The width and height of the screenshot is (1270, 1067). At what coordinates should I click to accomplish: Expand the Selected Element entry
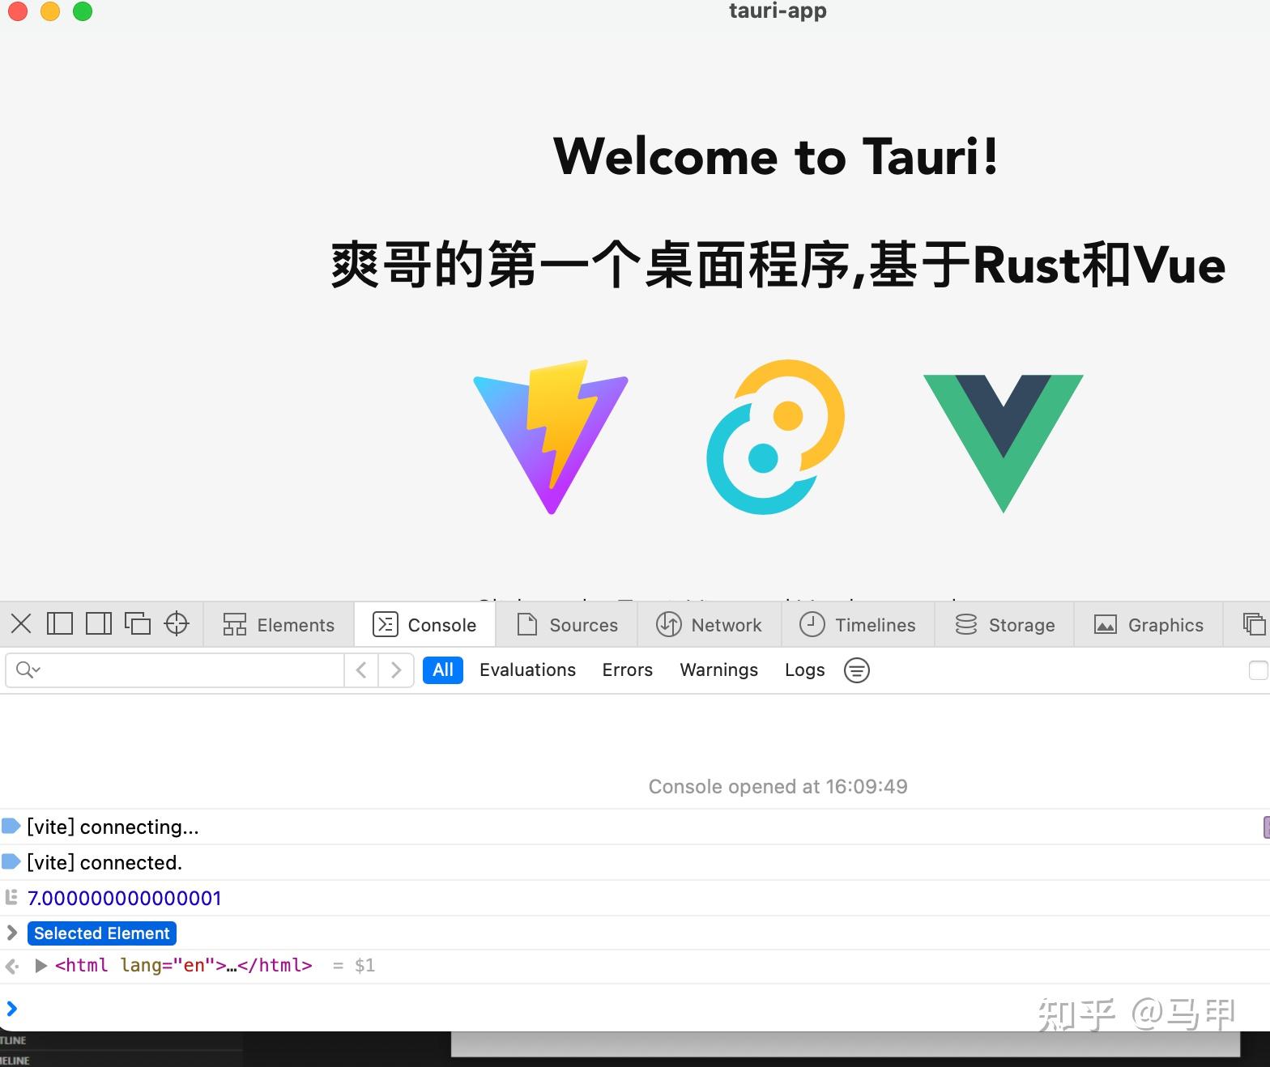(x=12, y=933)
